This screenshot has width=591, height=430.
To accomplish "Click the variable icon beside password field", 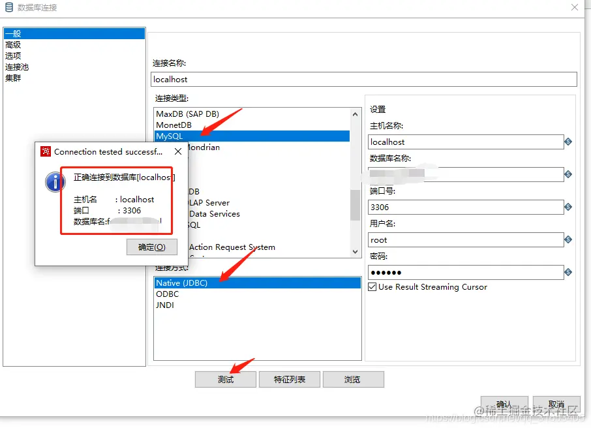I will coord(568,272).
